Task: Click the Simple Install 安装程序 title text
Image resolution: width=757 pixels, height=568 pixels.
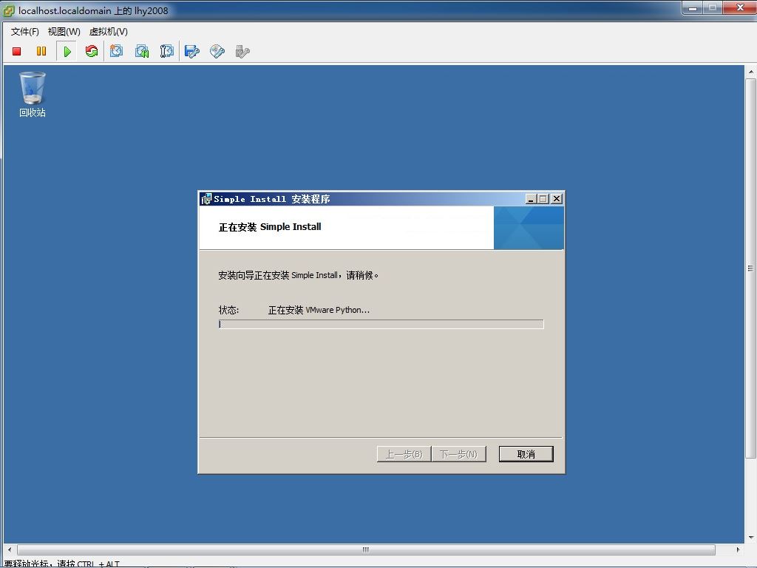Action: point(272,199)
